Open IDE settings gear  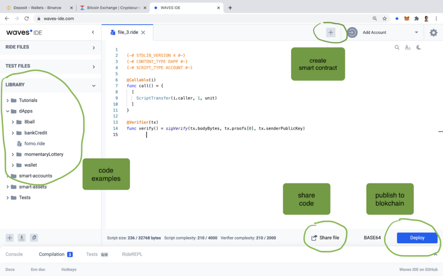pyautogui.click(x=433, y=32)
